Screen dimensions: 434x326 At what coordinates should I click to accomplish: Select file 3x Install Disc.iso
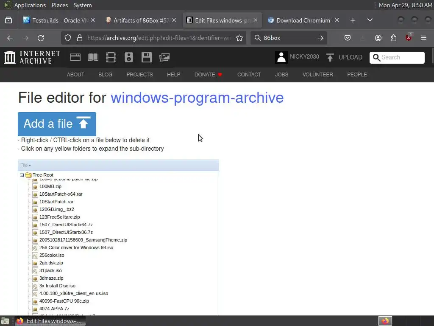(57, 286)
